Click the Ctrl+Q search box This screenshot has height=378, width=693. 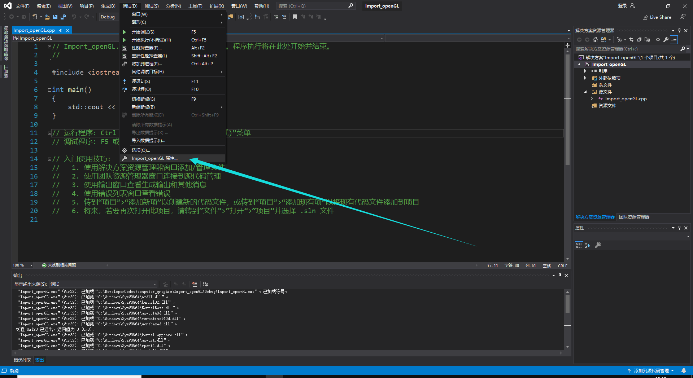coord(314,6)
